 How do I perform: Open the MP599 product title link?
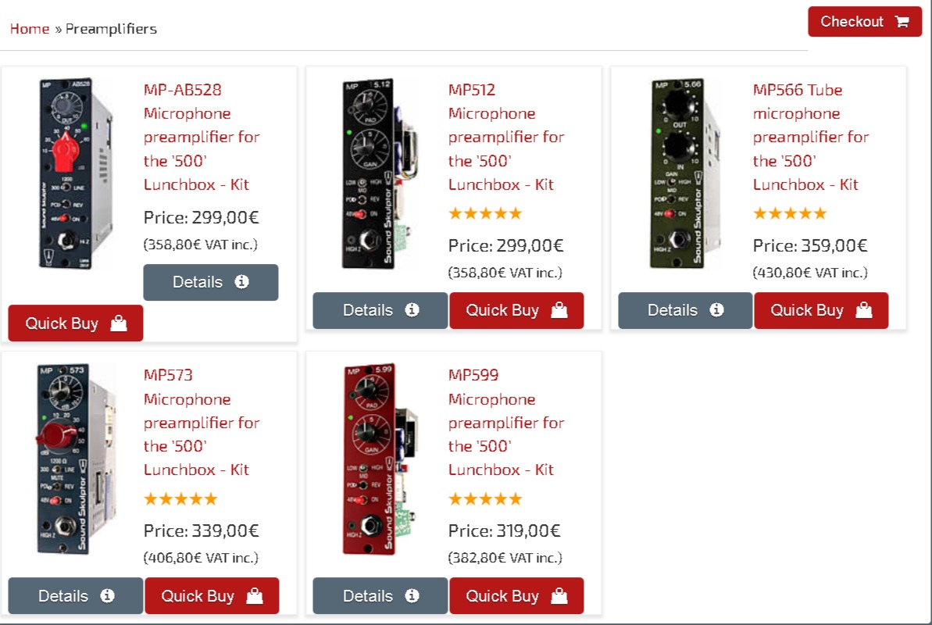pyautogui.click(x=505, y=422)
